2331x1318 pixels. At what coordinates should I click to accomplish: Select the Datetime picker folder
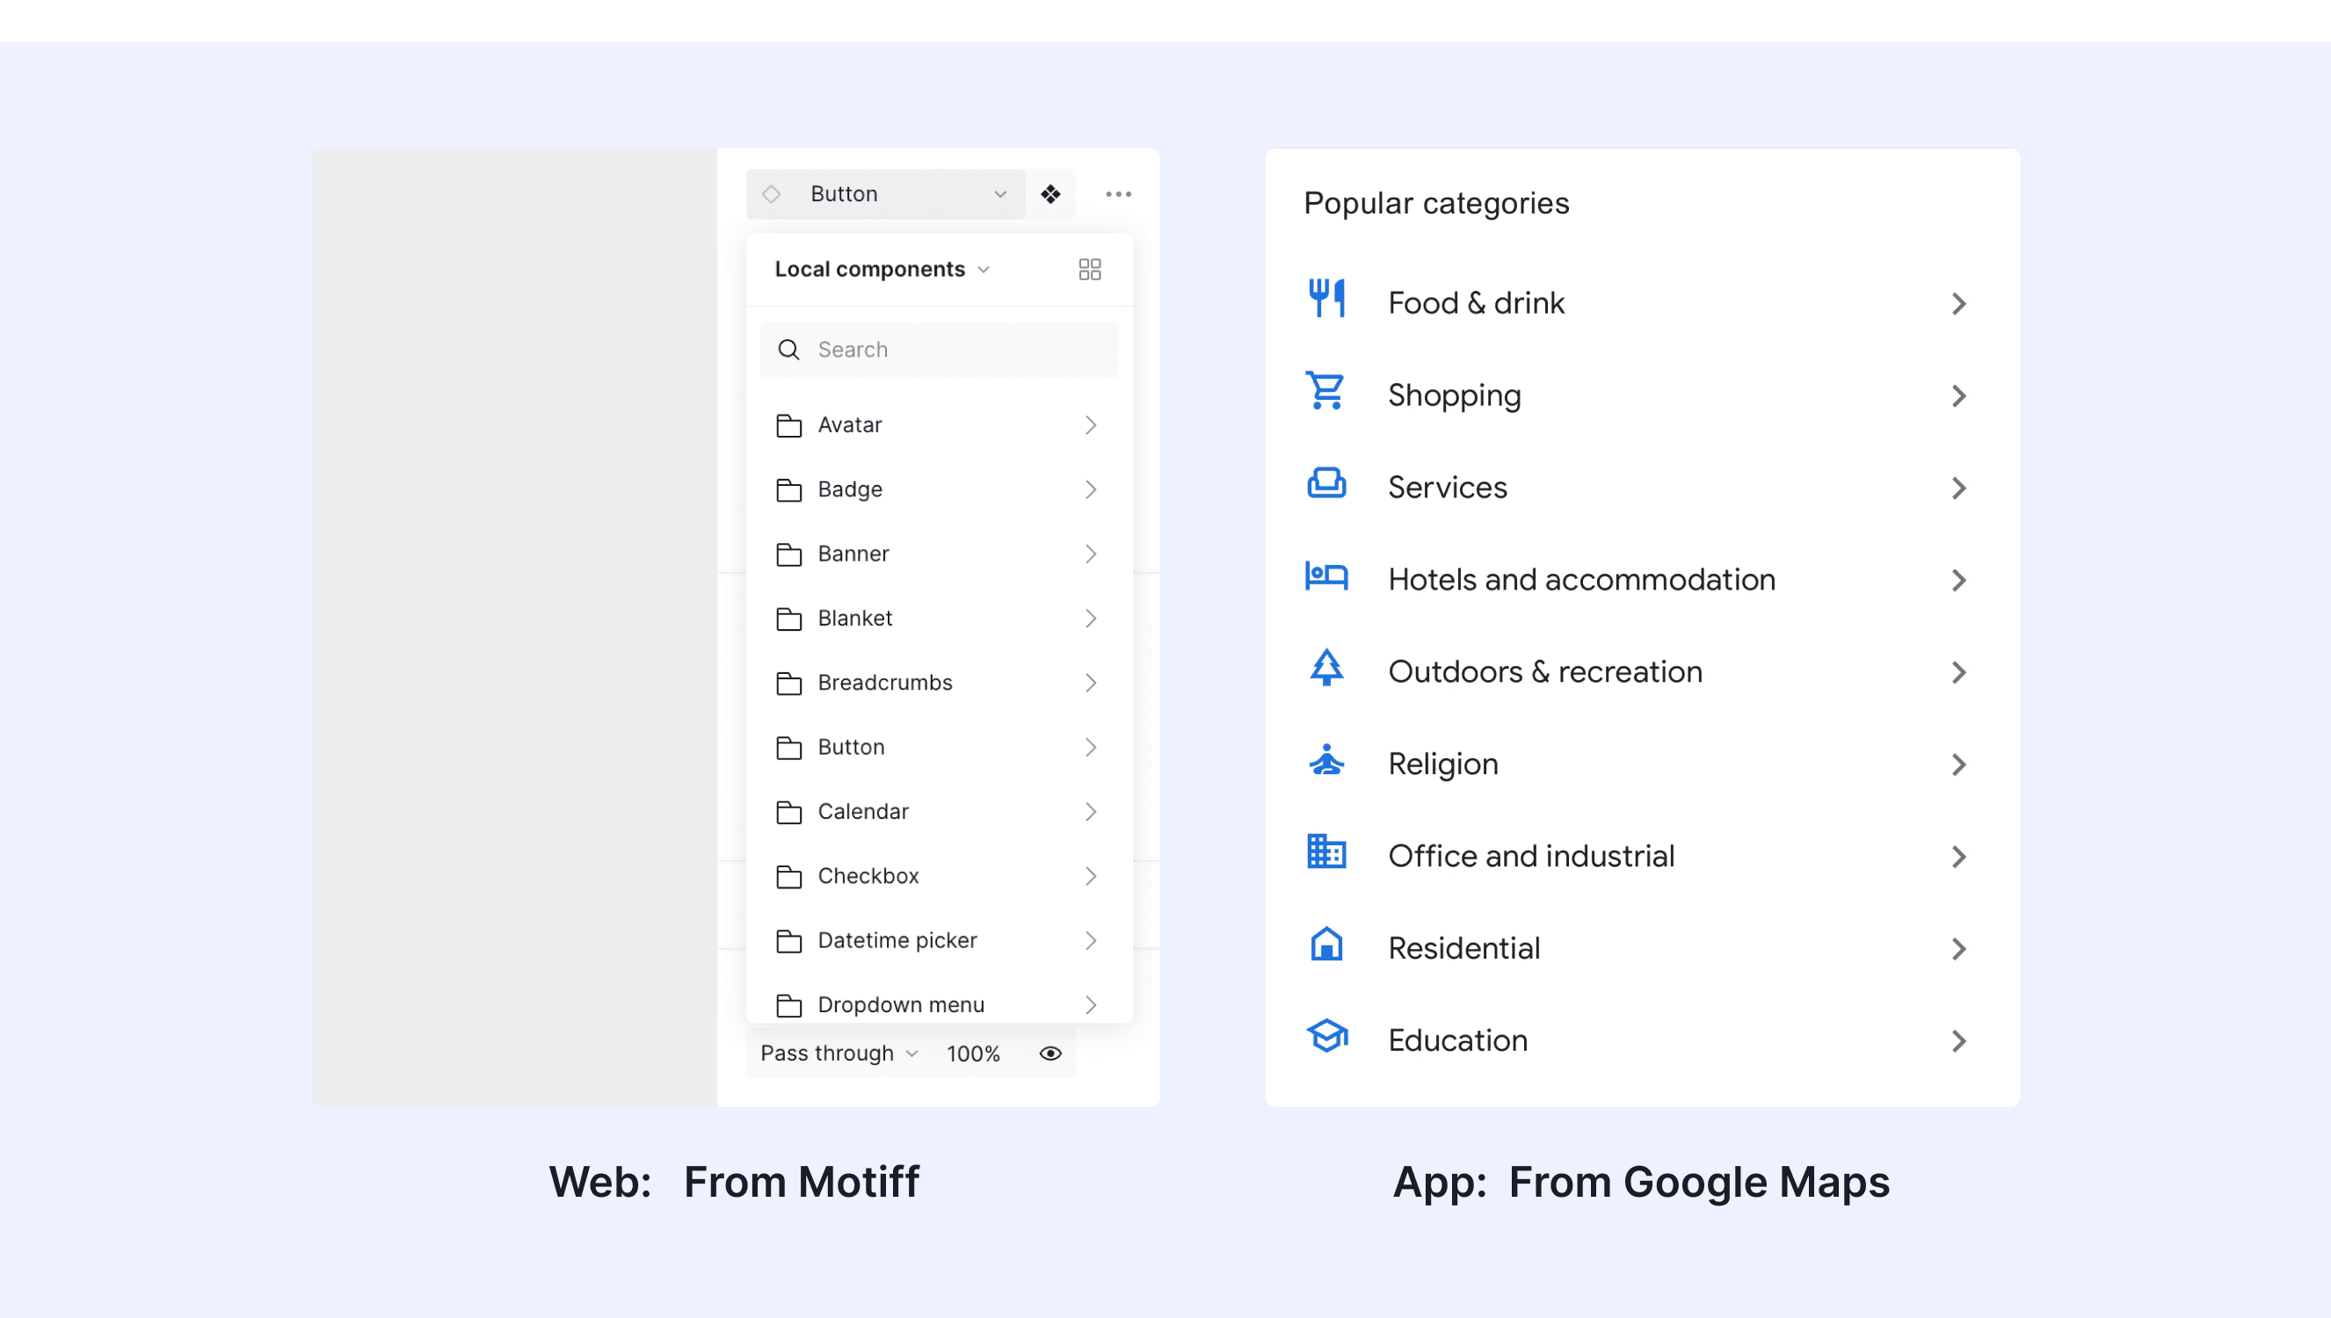897,940
